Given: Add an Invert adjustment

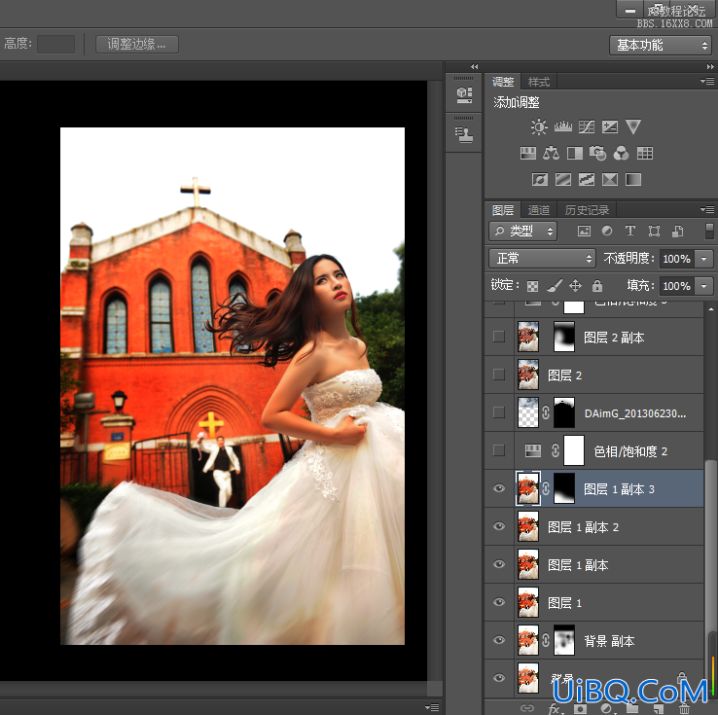Looking at the screenshot, I should pyautogui.click(x=540, y=179).
